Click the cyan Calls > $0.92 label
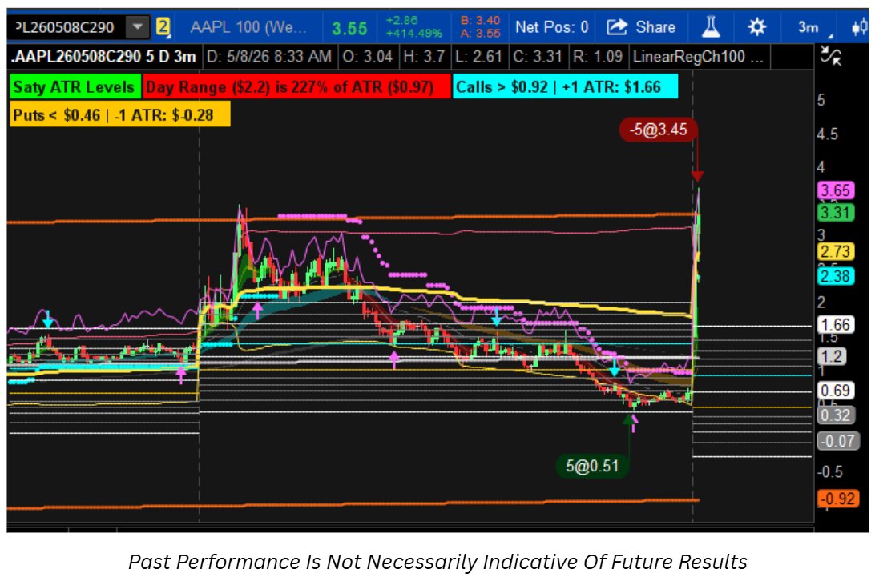Image resolution: width=875 pixels, height=577 pixels. click(x=565, y=87)
